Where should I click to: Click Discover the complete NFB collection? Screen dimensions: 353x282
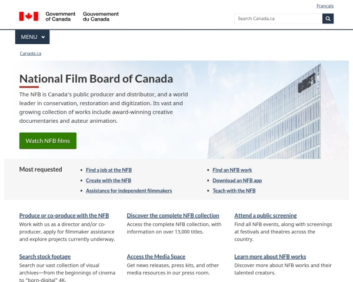tap(173, 216)
